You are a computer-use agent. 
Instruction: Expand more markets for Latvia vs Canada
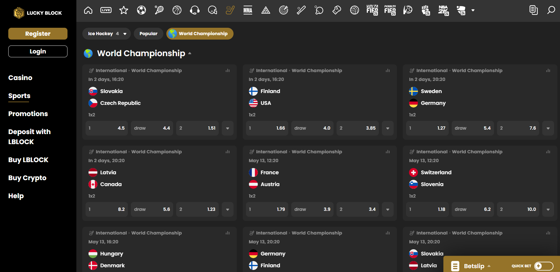point(228,209)
